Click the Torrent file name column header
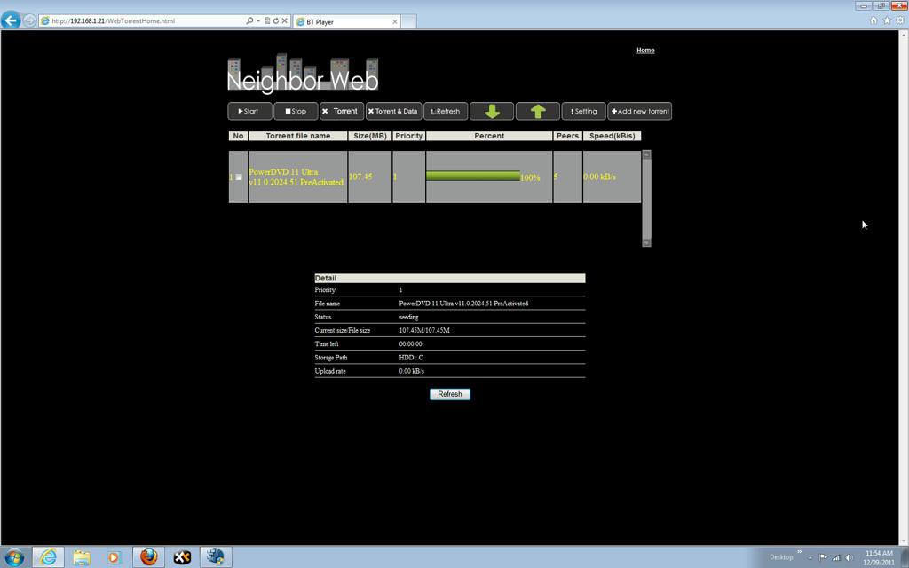The image size is (909, 568). tap(298, 136)
